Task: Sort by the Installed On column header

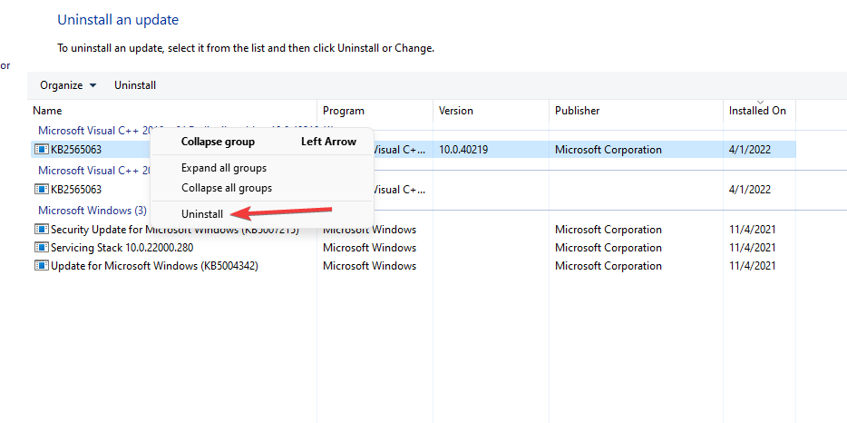Action: pos(757,111)
